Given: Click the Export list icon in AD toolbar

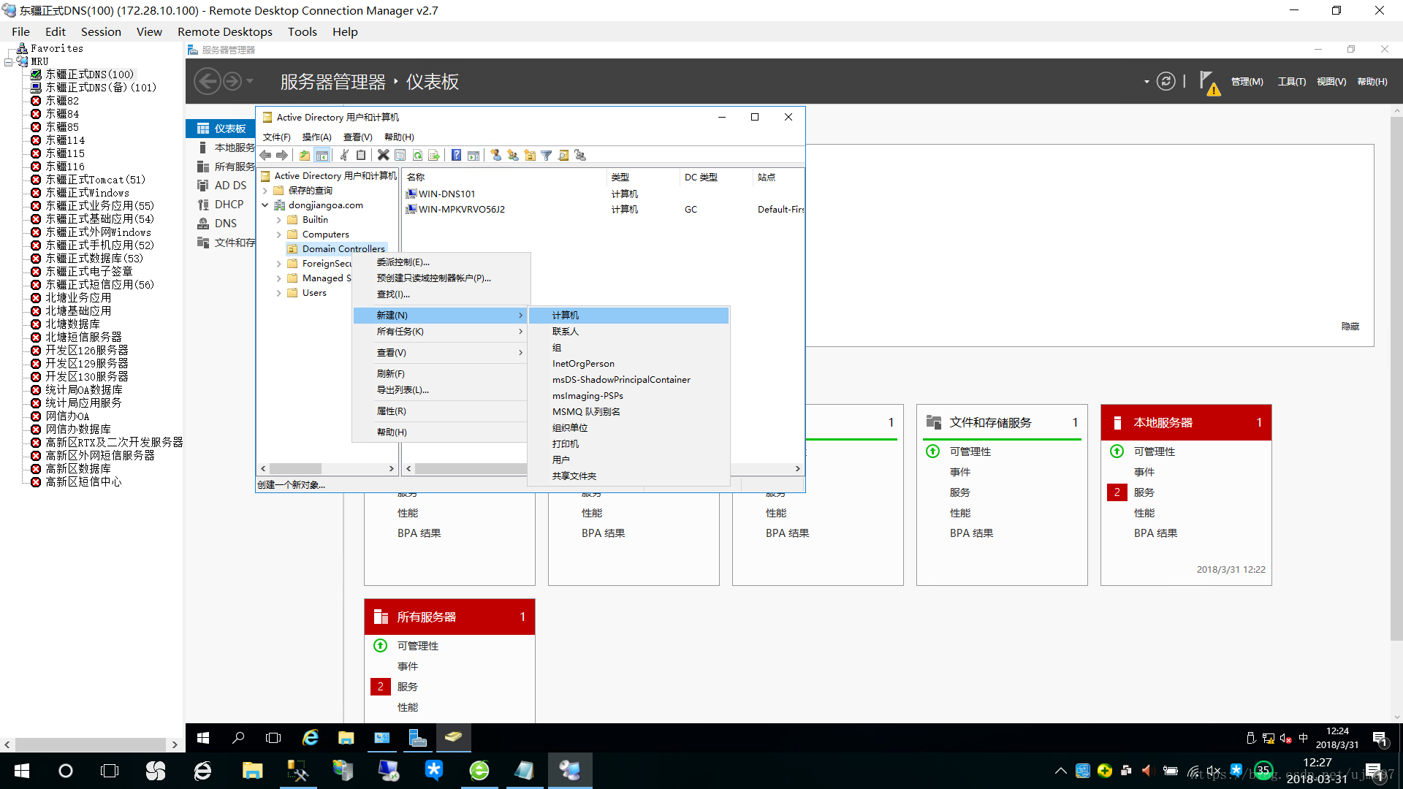Looking at the screenshot, I should click(x=434, y=155).
